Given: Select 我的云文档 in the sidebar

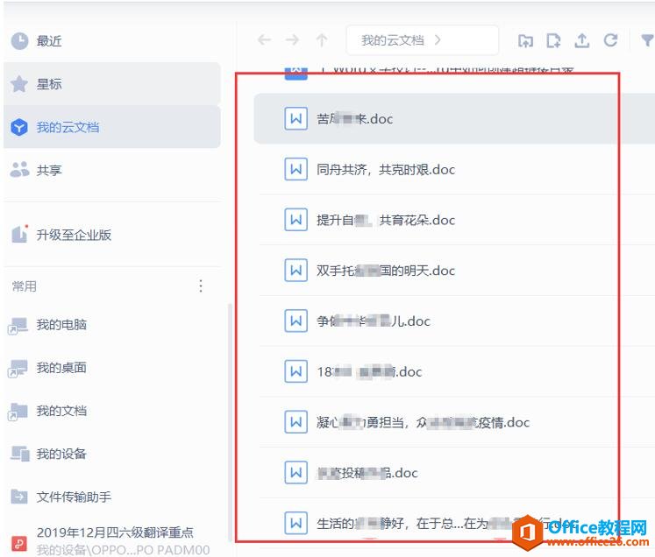Looking at the screenshot, I should (x=112, y=127).
